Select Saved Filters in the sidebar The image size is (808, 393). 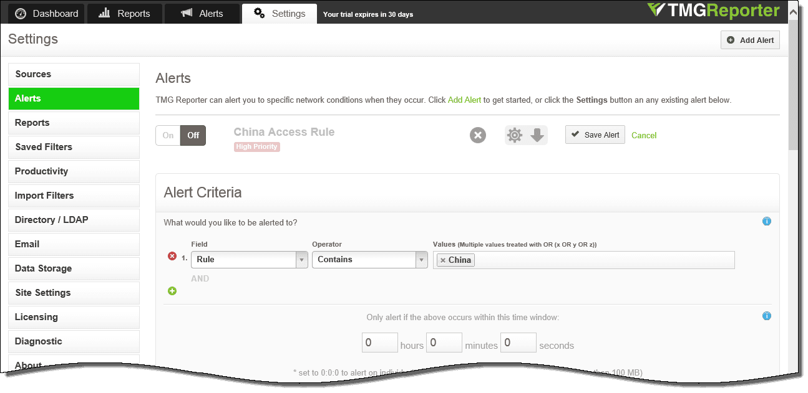coord(74,147)
